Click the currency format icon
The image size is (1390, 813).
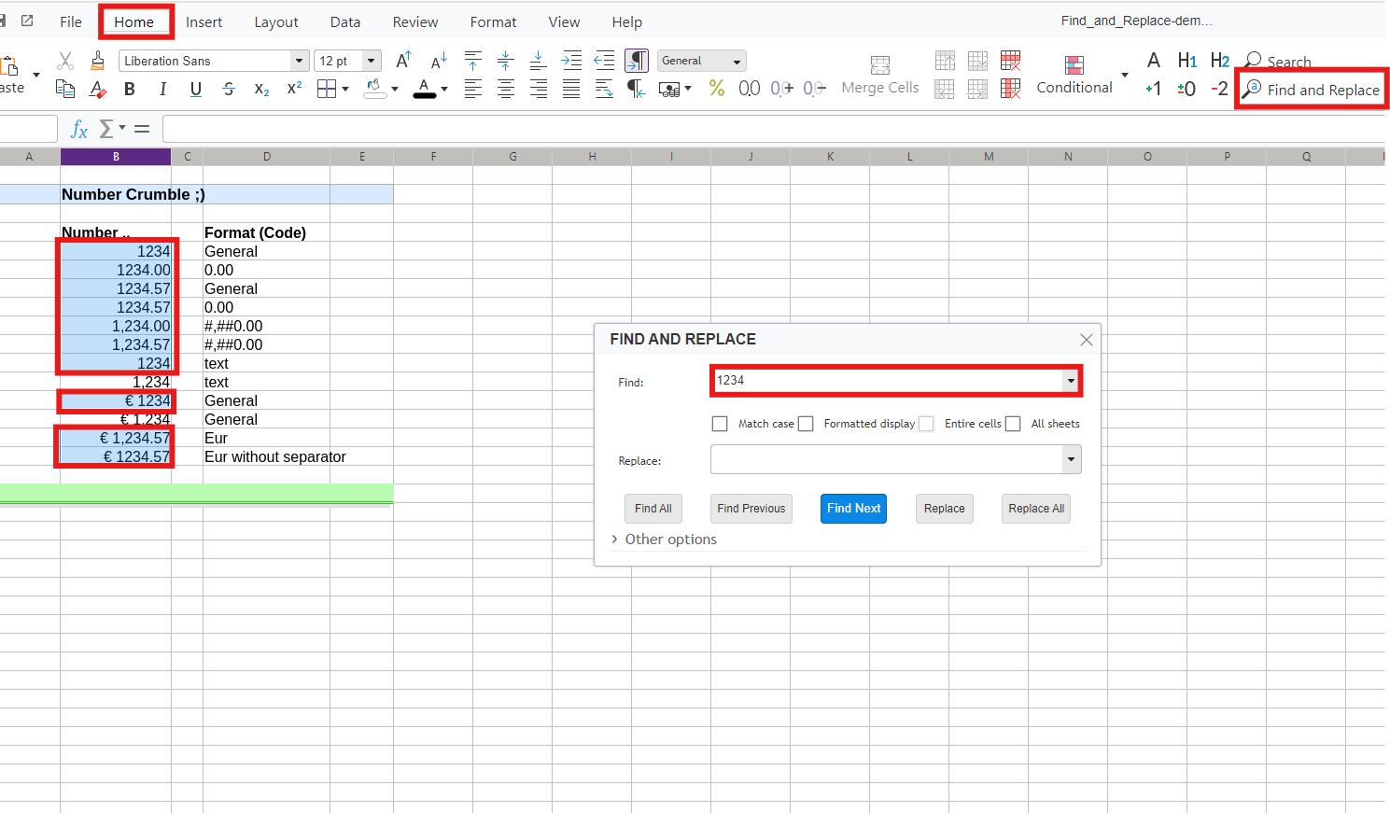(x=669, y=89)
